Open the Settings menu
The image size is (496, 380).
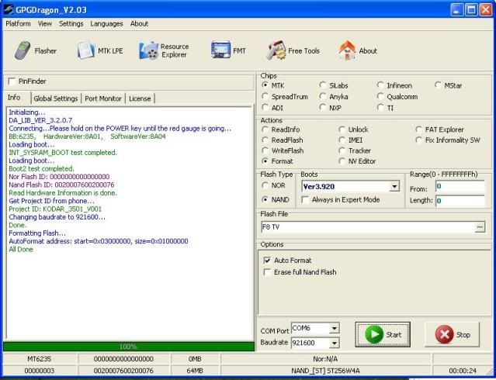pos(71,24)
